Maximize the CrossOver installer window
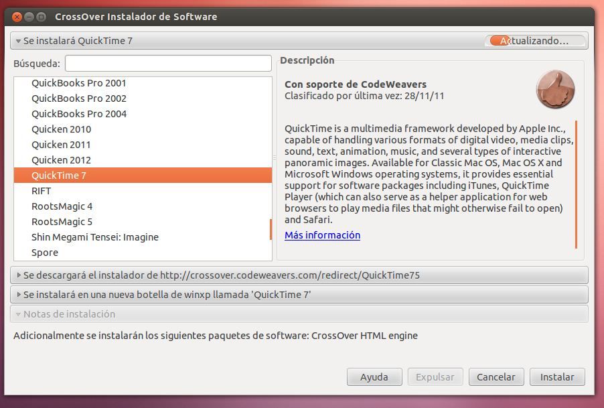604x408 pixels. coord(41,17)
